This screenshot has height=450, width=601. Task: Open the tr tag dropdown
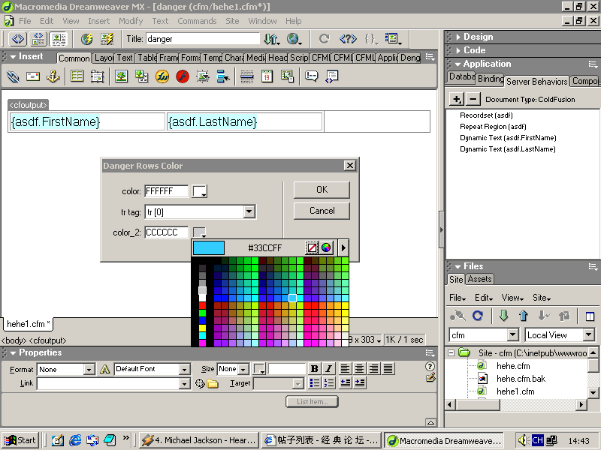[249, 211]
